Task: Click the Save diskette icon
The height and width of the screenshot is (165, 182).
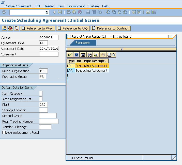Action: [x=60, y=12]
